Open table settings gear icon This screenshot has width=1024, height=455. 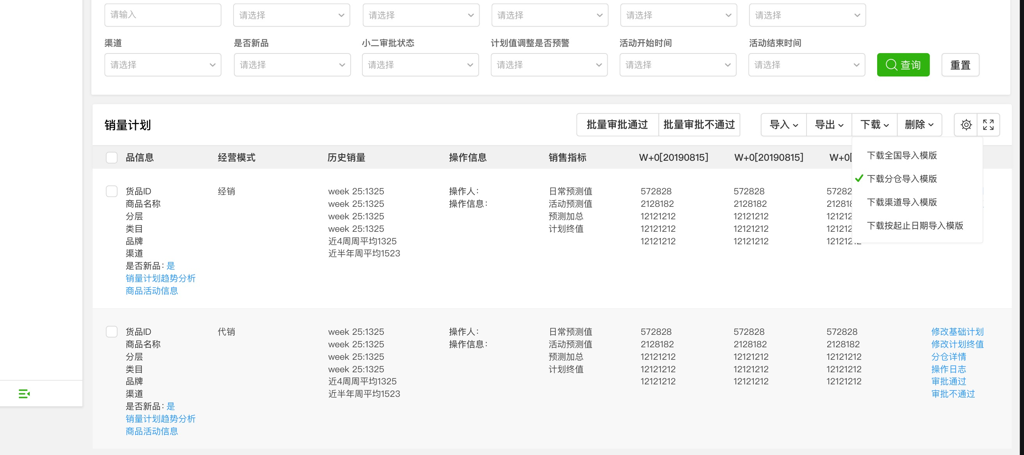(x=966, y=124)
